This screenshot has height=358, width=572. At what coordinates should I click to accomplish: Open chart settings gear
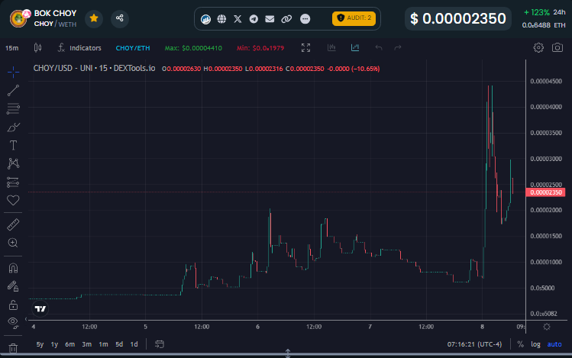pos(538,48)
